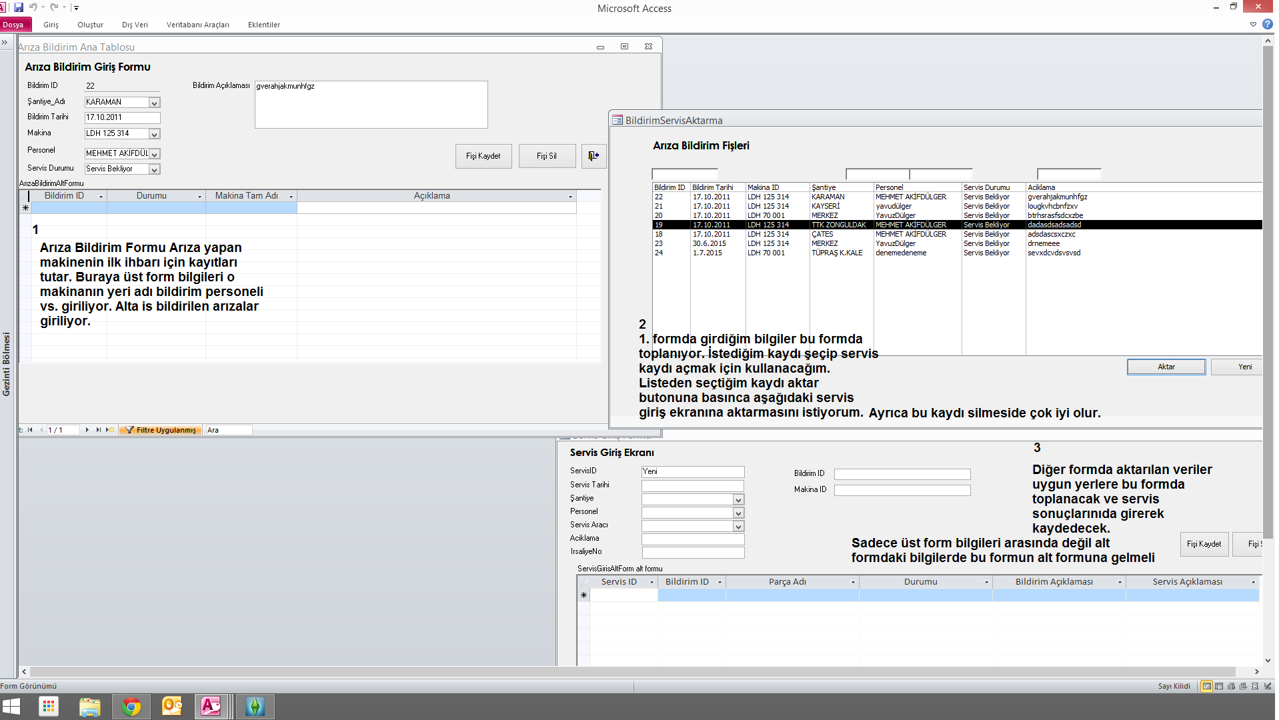The width and height of the screenshot is (1279, 720).
Task: Open the Servis Durumu dropdown
Action: (x=154, y=169)
